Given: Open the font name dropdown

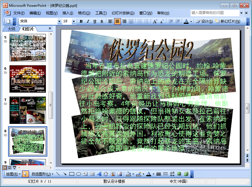Looking at the screenshot, I should pyautogui.click(x=60, y=21).
